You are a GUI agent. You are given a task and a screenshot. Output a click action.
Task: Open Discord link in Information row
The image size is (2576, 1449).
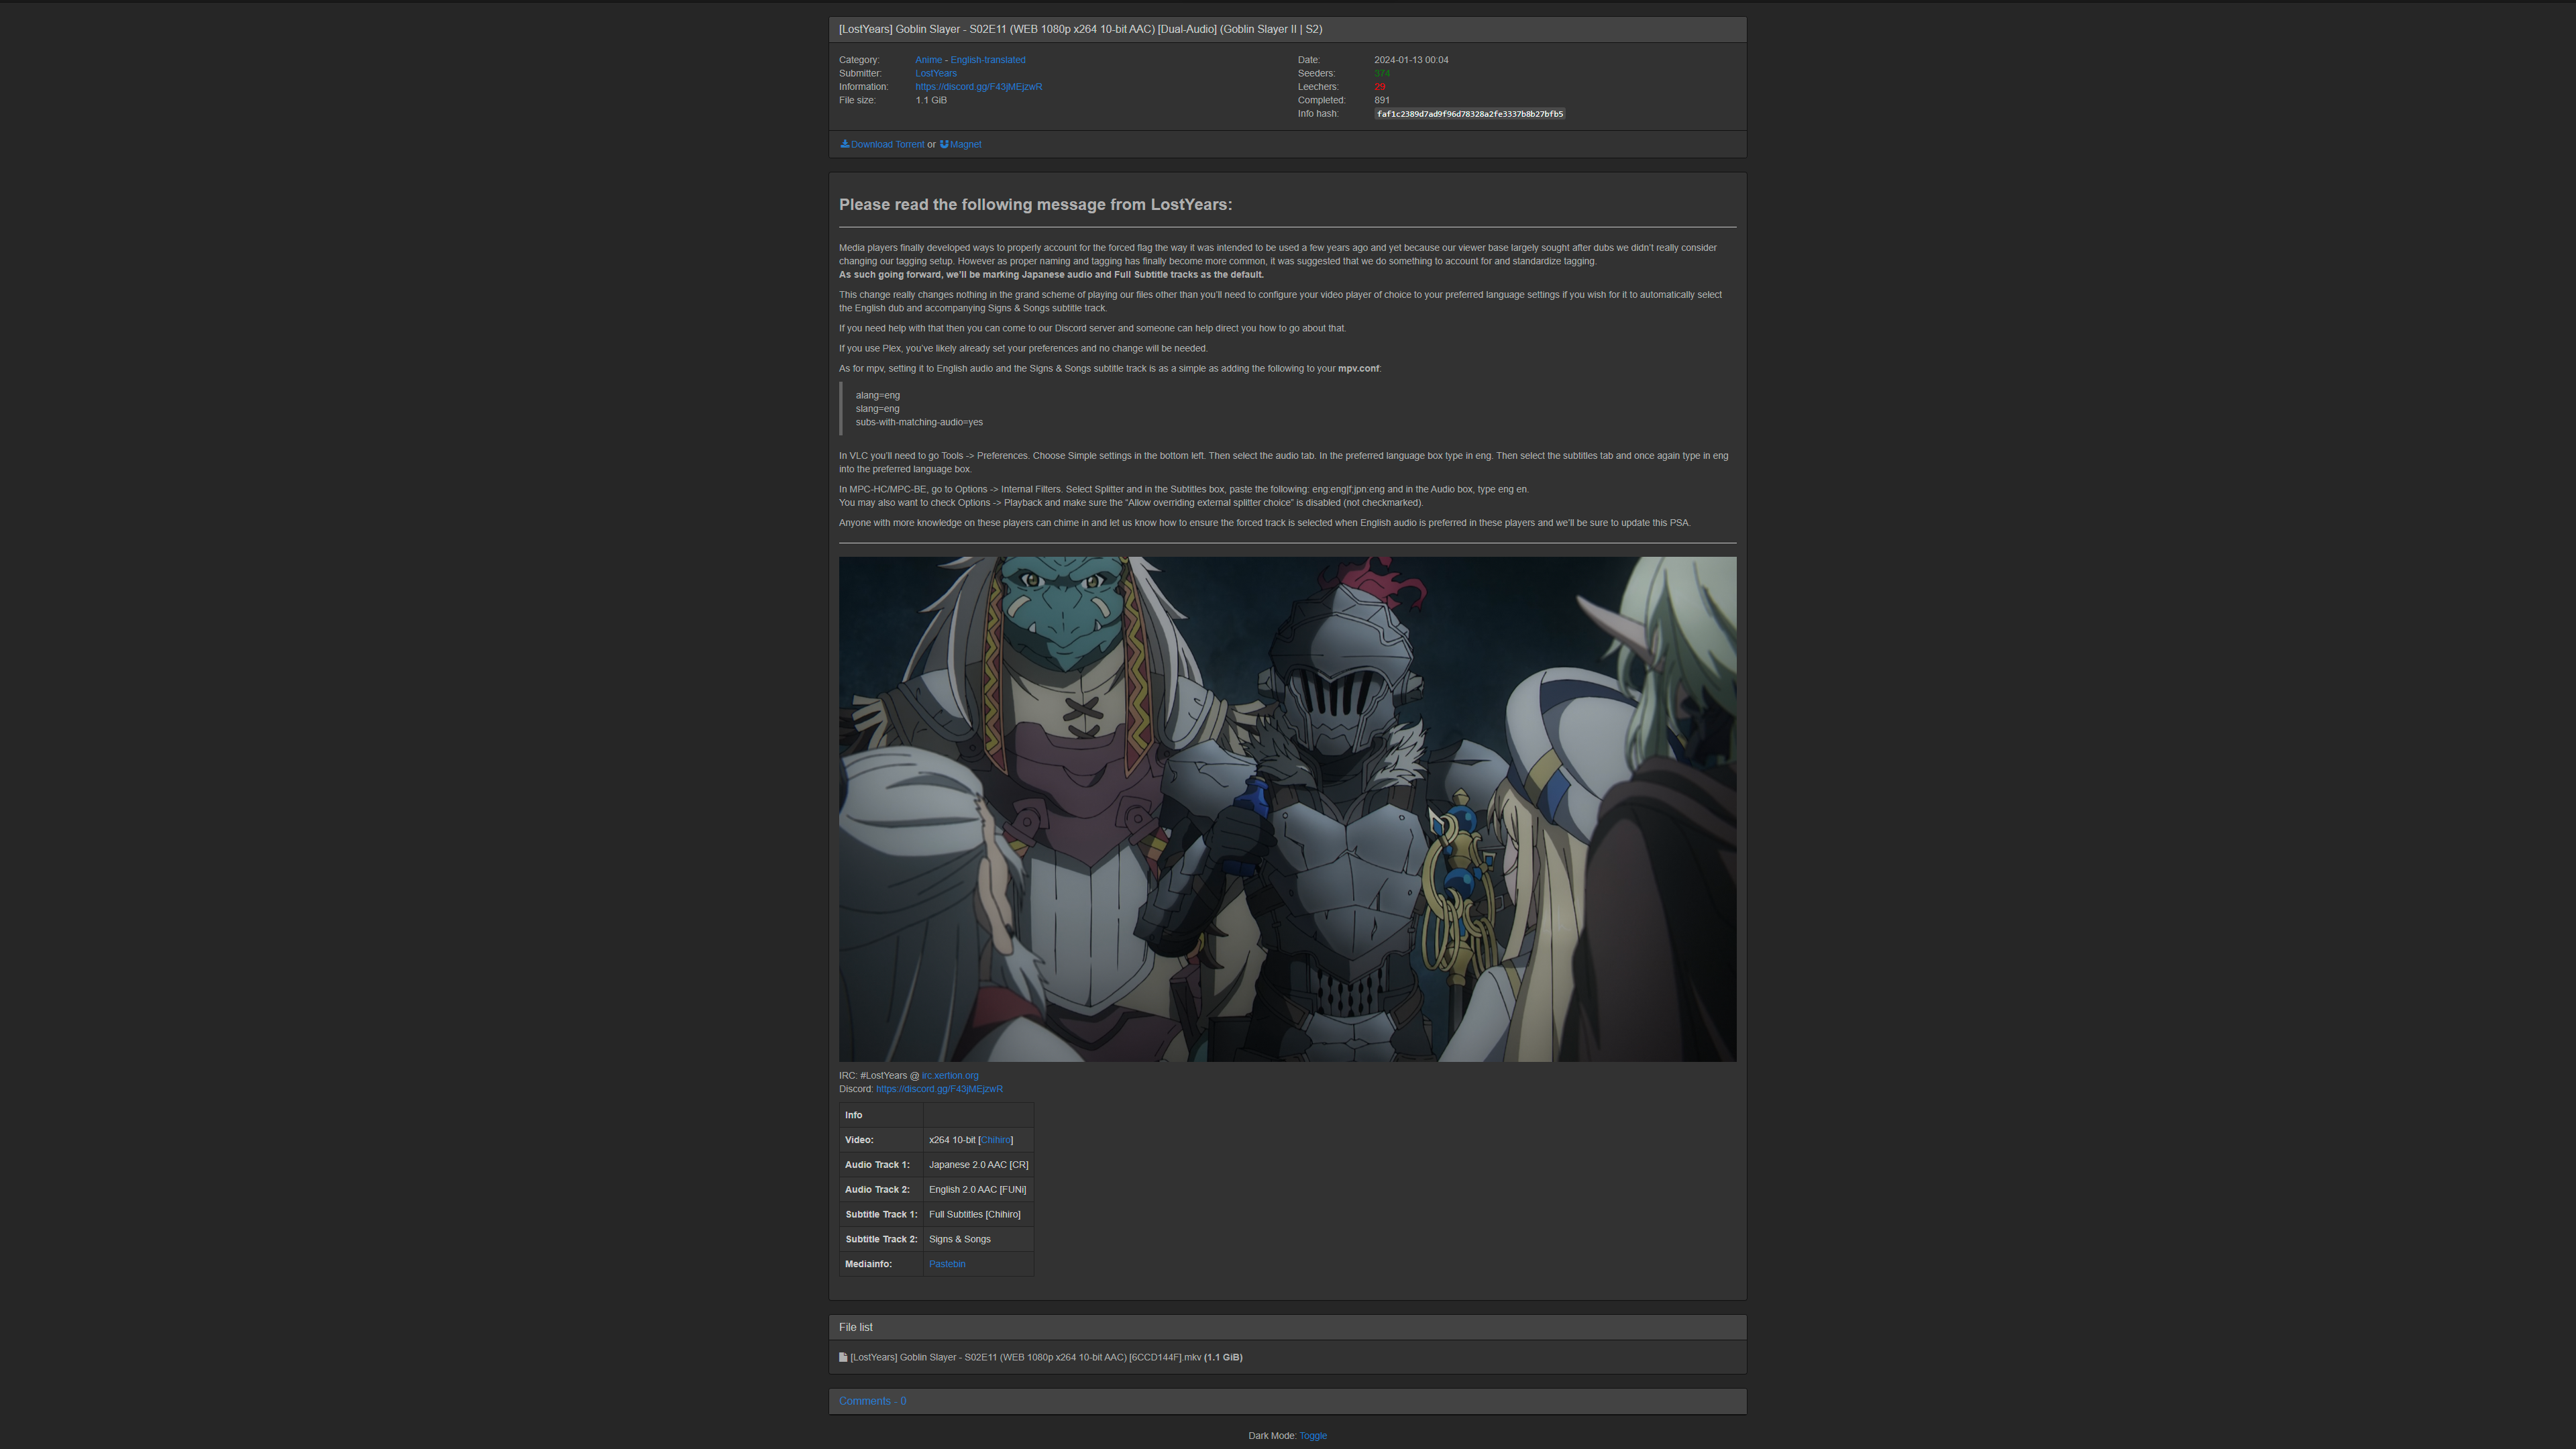point(978,87)
